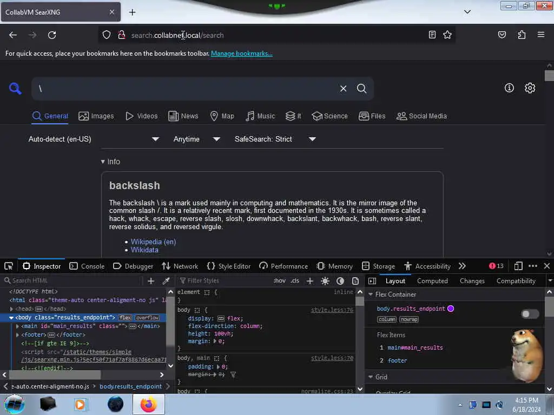Open the Firefox hamburger menu
The image size is (554, 415).
[x=540, y=35]
